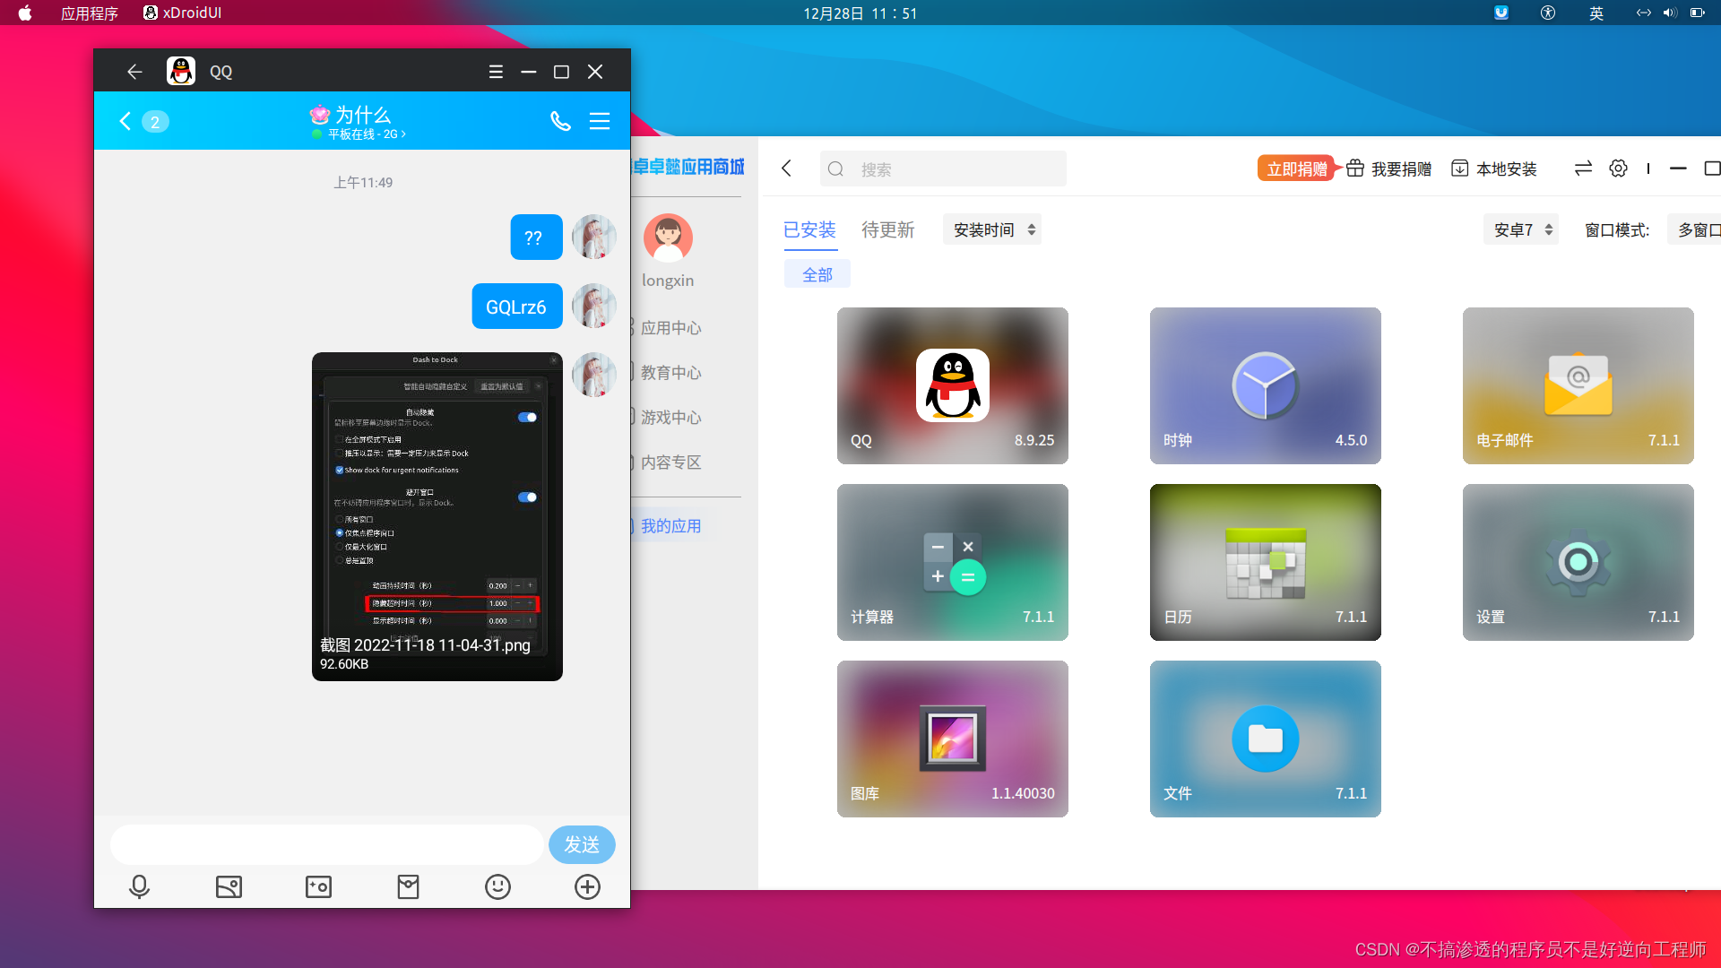Image resolution: width=1721 pixels, height=968 pixels.
Task: Select the screenshot camera icon in QQ toolbar
Action: tap(318, 886)
